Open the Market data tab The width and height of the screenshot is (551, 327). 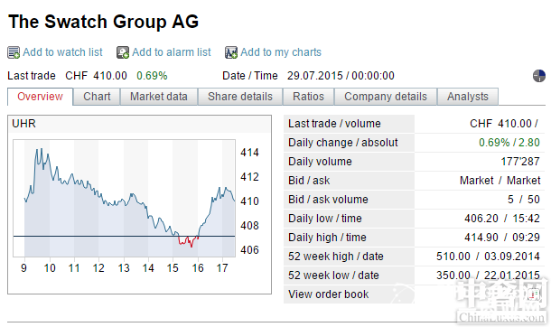tap(159, 97)
